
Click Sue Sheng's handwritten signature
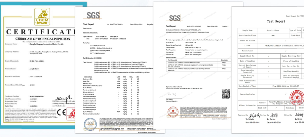pos(172,94)
